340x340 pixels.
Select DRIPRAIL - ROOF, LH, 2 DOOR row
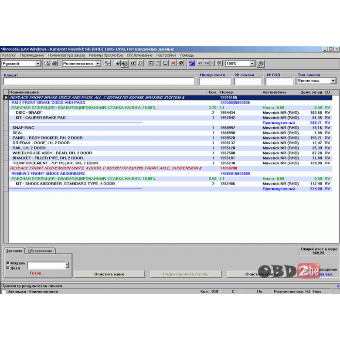tap(170, 143)
